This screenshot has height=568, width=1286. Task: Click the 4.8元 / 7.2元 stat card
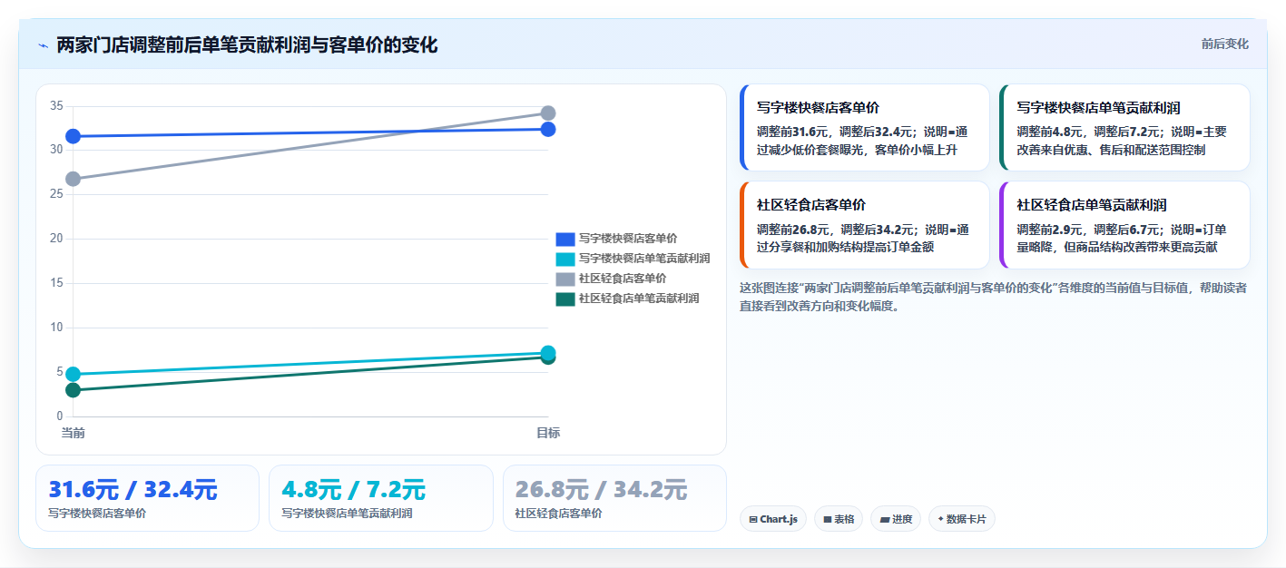[x=381, y=498]
